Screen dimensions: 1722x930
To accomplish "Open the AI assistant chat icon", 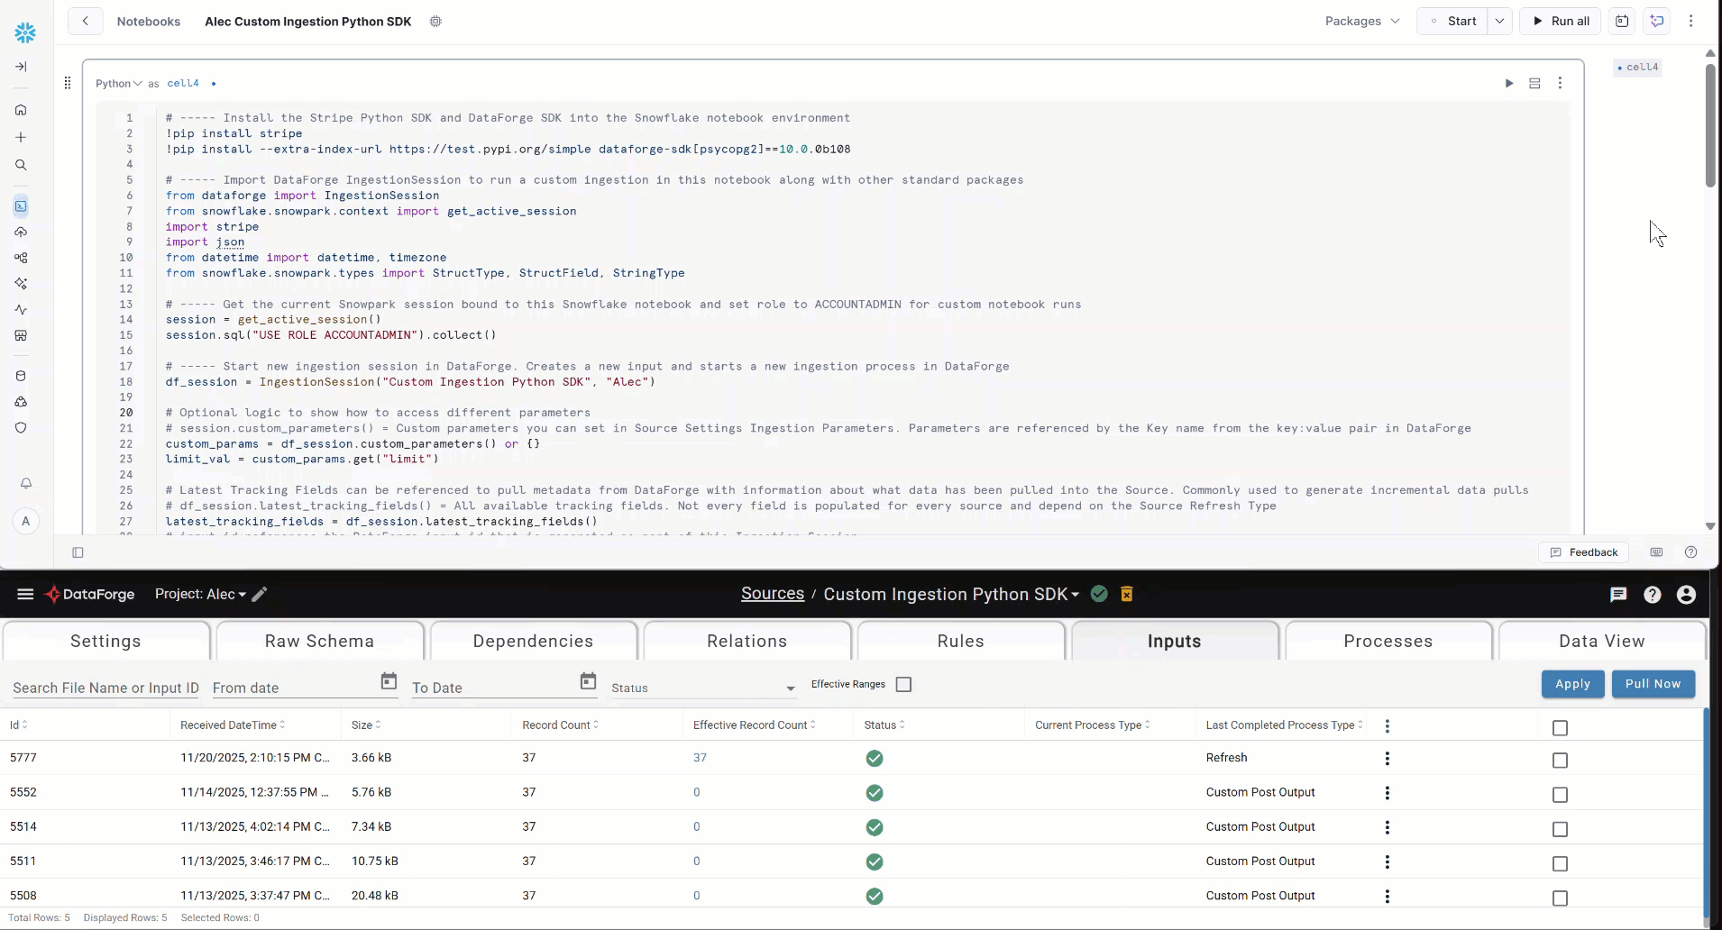I will coord(1657,21).
